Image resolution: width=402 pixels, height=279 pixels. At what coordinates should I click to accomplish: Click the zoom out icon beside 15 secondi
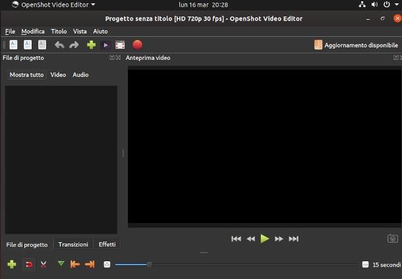(365, 265)
